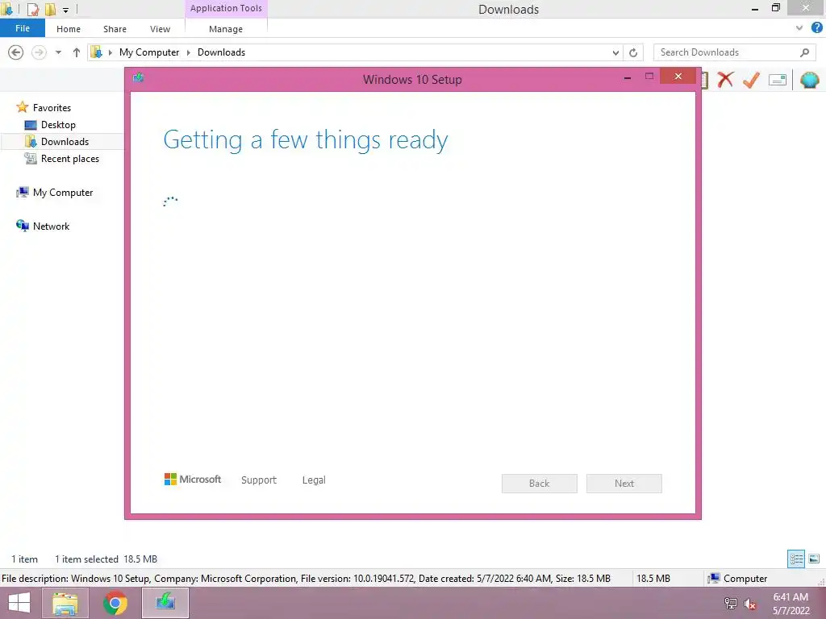Click the Legal link in setup window
The width and height of the screenshot is (826, 619).
pyautogui.click(x=314, y=480)
